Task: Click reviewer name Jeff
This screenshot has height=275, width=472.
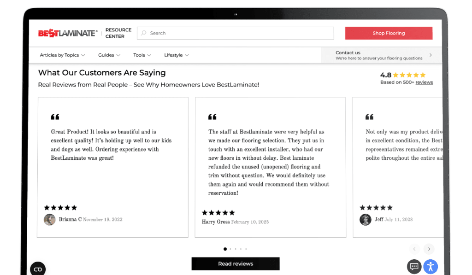Action: 379,219
